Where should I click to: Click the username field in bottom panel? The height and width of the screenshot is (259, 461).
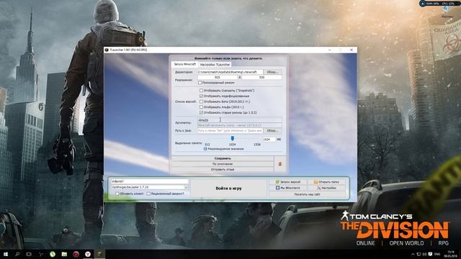150,181
